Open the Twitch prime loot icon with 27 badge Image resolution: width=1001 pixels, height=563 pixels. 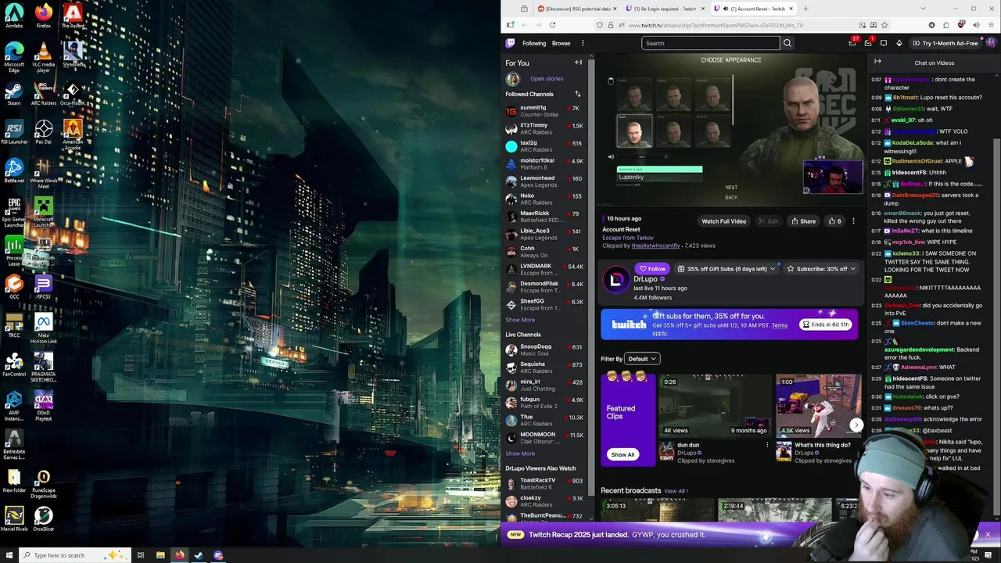852,43
